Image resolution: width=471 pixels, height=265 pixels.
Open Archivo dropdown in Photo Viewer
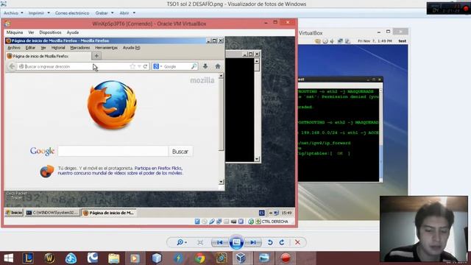[13, 13]
